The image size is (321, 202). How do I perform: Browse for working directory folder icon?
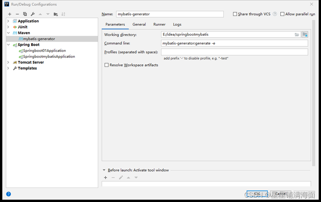(297, 35)
